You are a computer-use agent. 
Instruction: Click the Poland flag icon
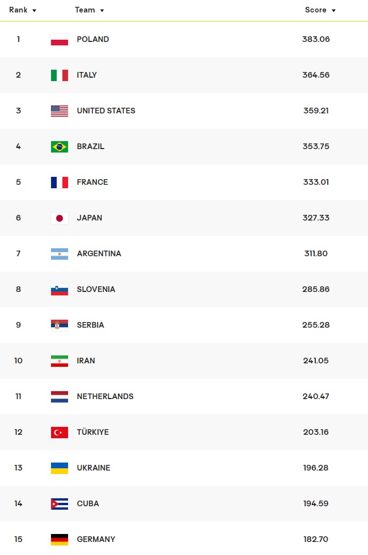pyautogui.click(x=60, y=40)
